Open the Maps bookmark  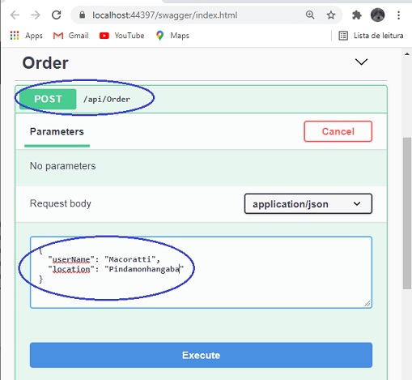click(172, 36)
